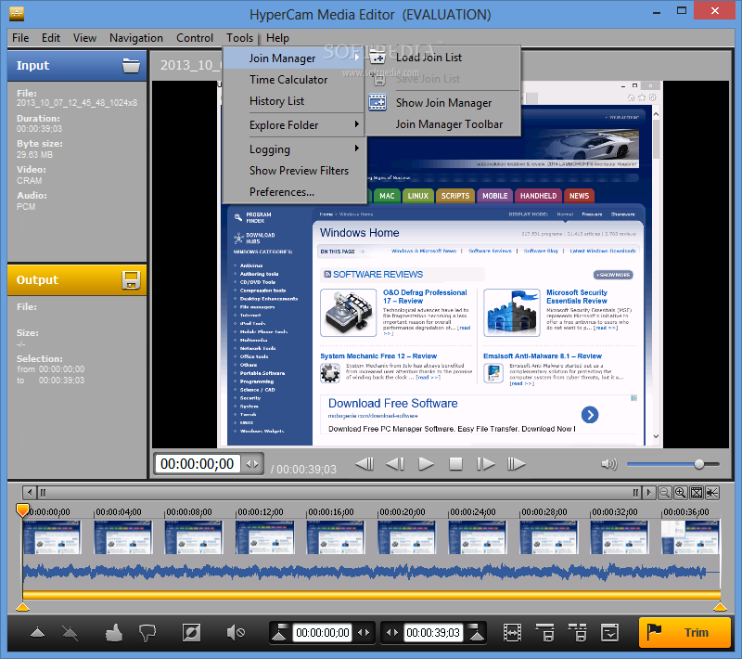The width and height of the screenshot is (742, 659).
Task: Expand the Join Manager submenu arrow
Action: tap(357, 58)
